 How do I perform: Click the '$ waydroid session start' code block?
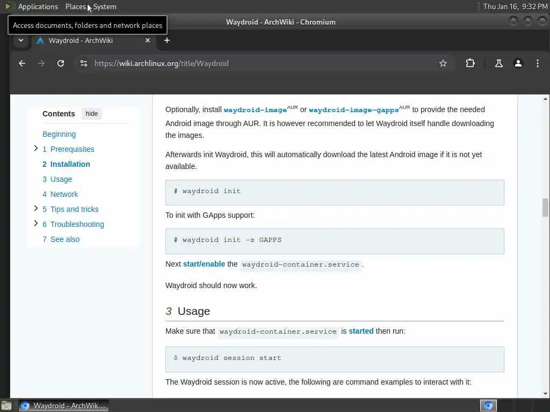pos(335,359)
